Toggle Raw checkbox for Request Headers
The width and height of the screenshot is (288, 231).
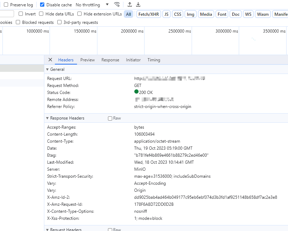coord(110,230)
